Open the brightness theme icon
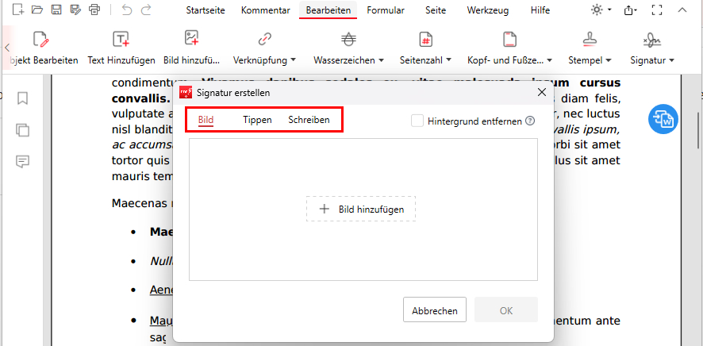The height and width of the screenshot is (346, 703). click(597, 10)
